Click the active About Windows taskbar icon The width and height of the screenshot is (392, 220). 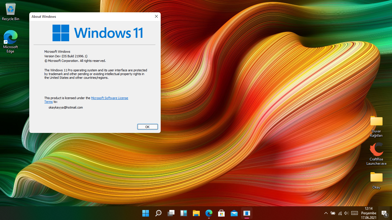(247, 213)
